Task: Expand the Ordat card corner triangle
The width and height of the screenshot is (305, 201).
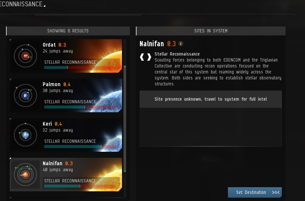Action: tap(11, 40)
